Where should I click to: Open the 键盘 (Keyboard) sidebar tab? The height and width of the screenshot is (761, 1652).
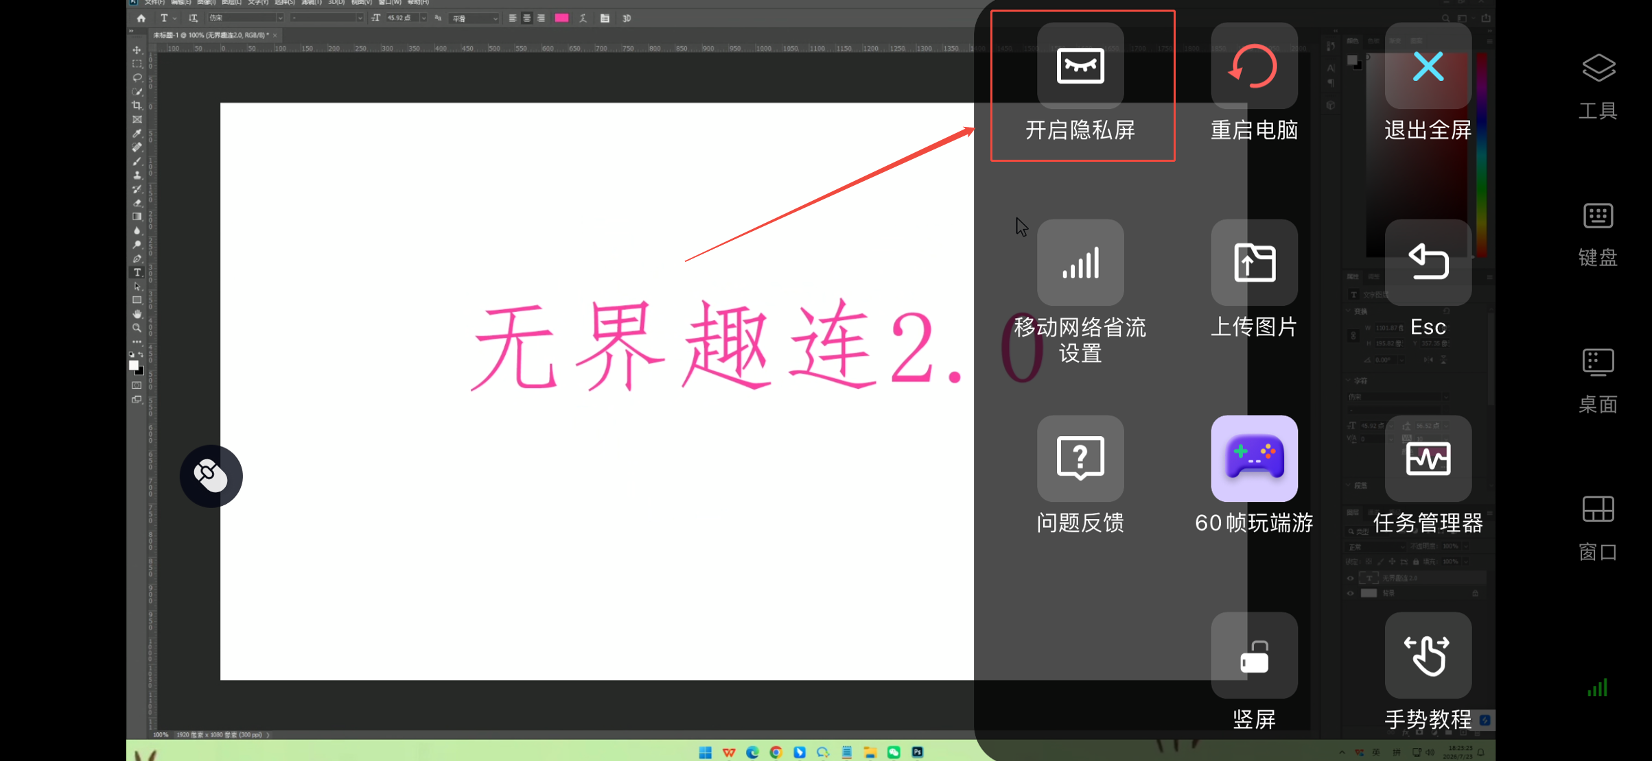pyautogui.click(x=1598, y=234)
